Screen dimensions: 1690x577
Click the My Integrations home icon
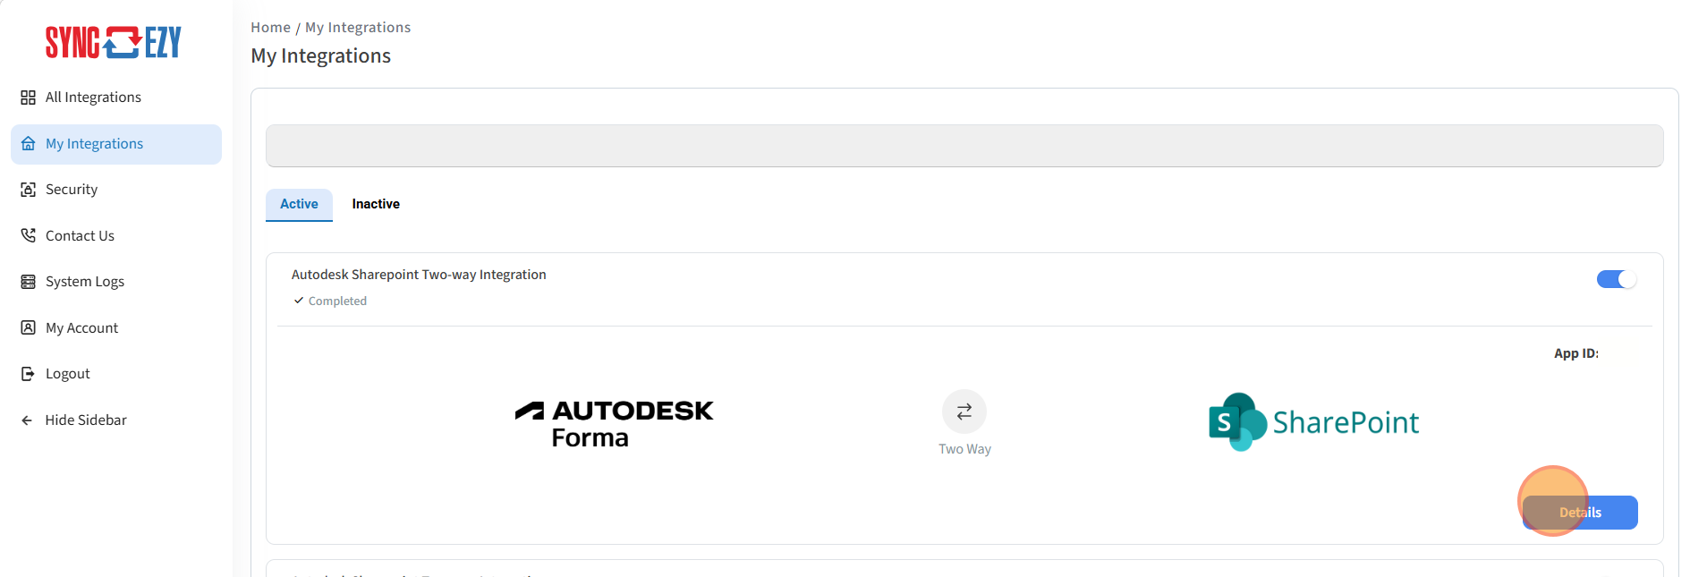click(29, 144)
